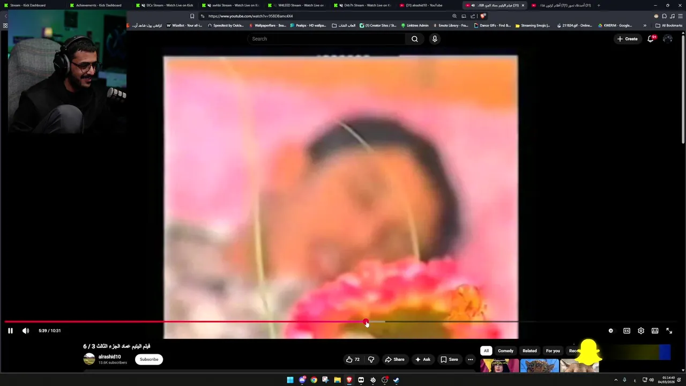
Task: Open system volume tray icon
Action: pos(652,380)
